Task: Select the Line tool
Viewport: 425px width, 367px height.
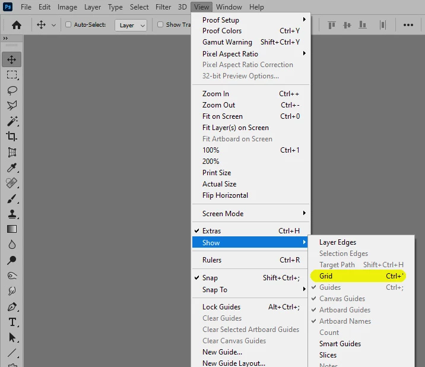Action: 12,353
